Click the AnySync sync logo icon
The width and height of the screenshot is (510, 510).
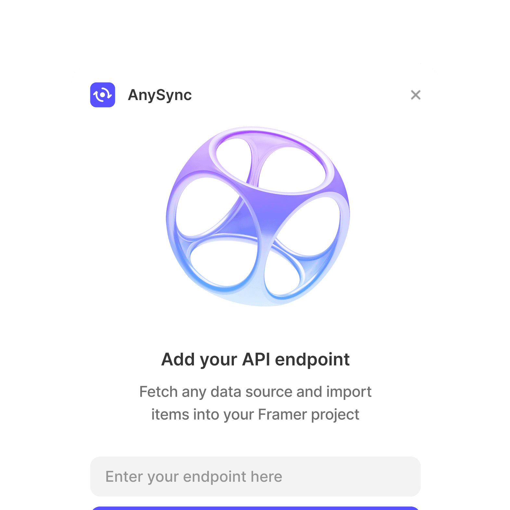click(103, 95)
